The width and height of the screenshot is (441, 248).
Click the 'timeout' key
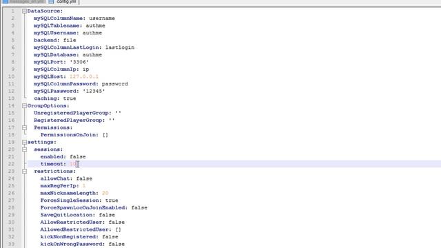52,164
